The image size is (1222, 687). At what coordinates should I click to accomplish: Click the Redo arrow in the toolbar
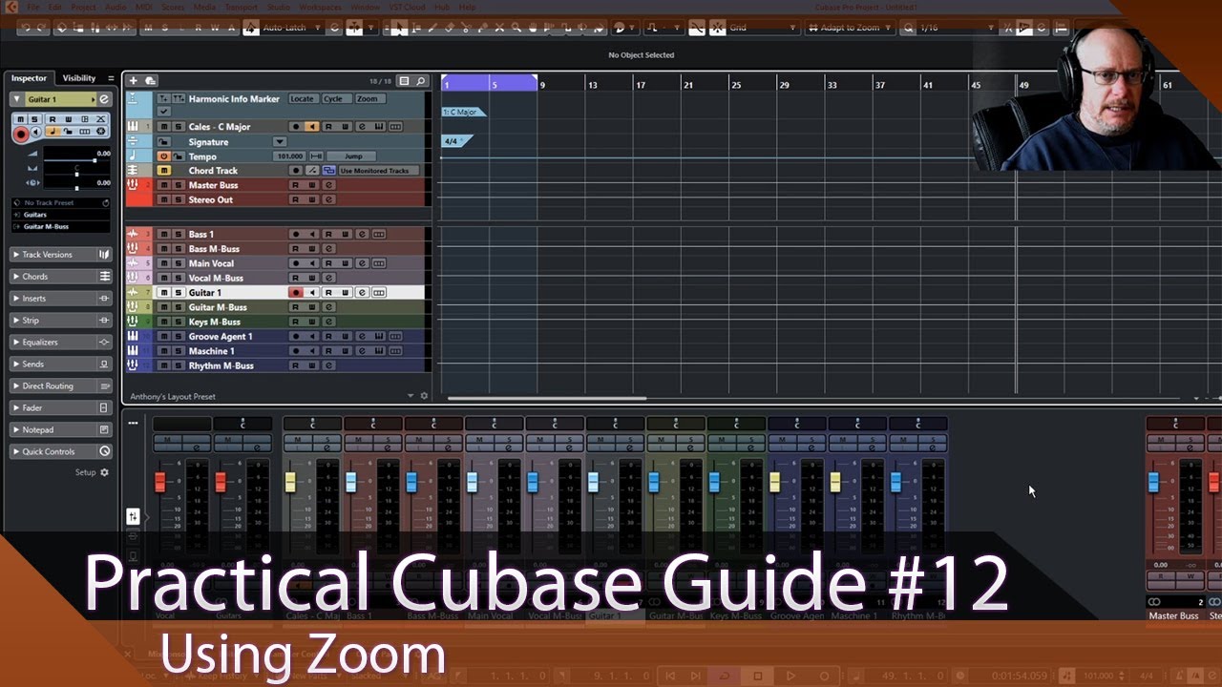coord(42,28)
